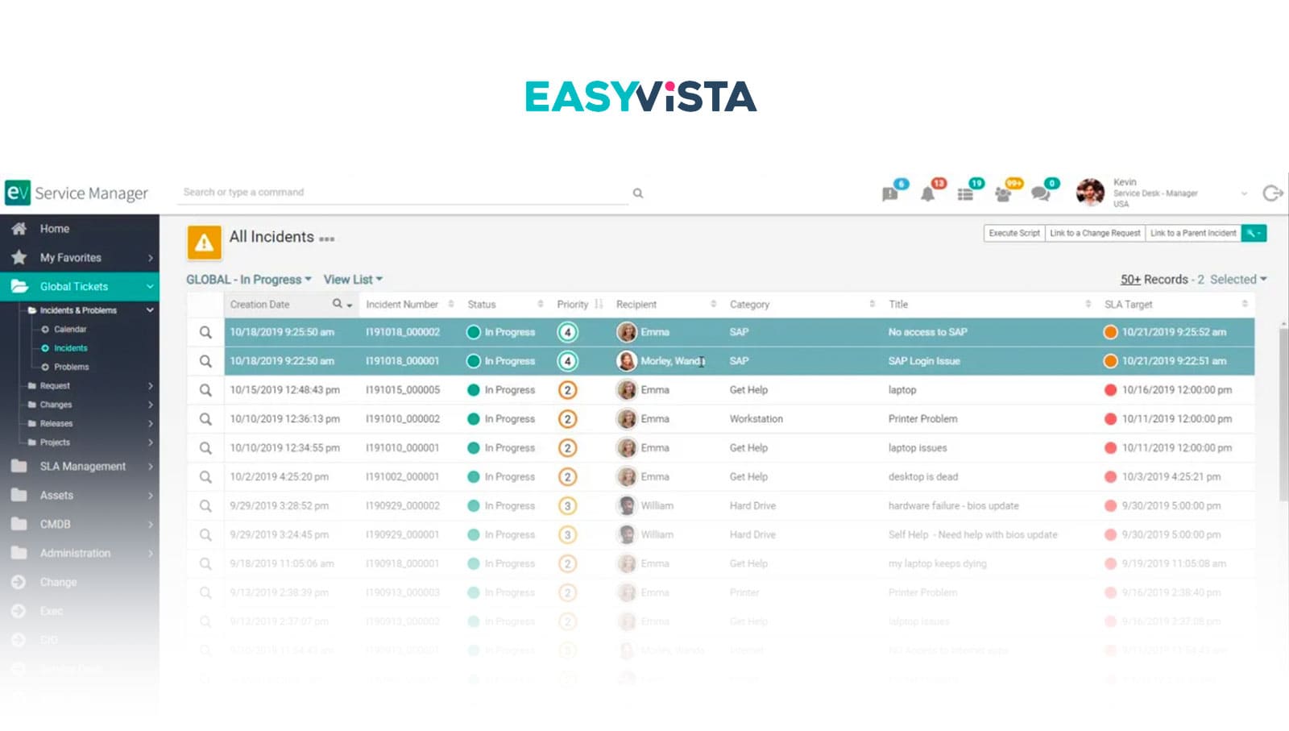Switch to the My Favorites section
The height and width of the screenshot is (731, 1289).
coord(72,257)
